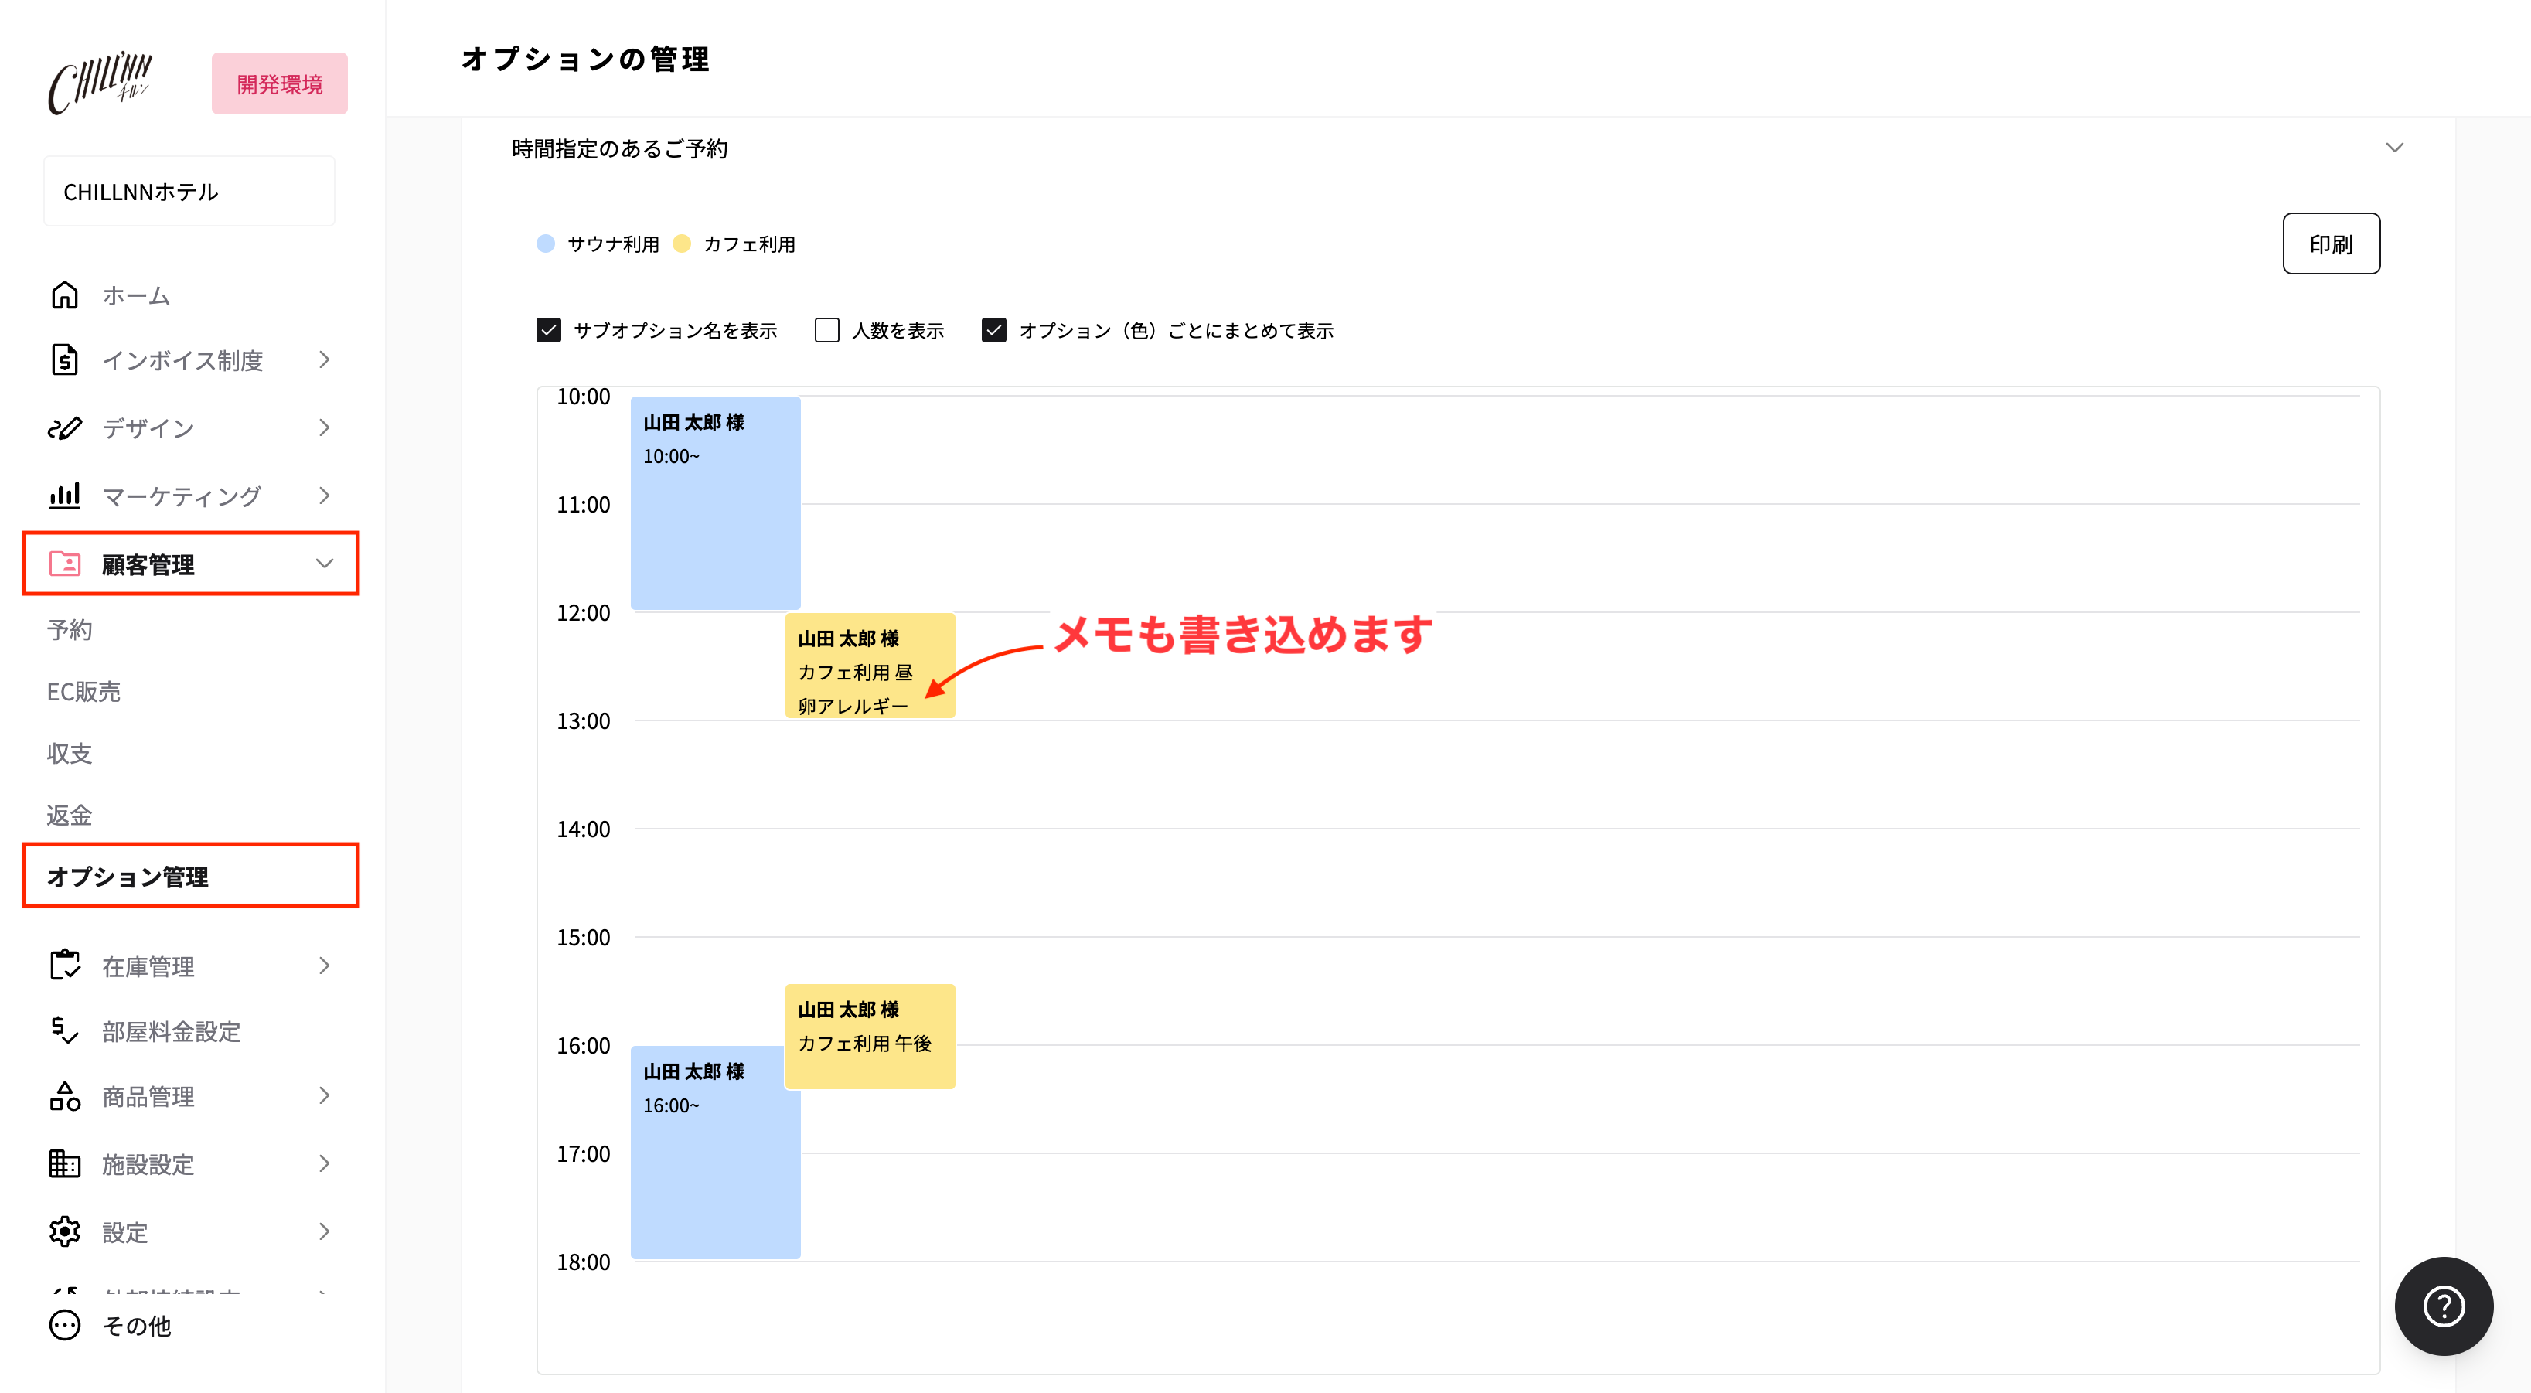This screenshot has width=2531, height=1393.
Task: Click the その他 ellipsis icon
Action: (x=65, y=1325)
